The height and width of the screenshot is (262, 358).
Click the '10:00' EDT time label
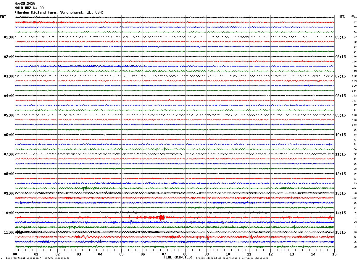9,213
